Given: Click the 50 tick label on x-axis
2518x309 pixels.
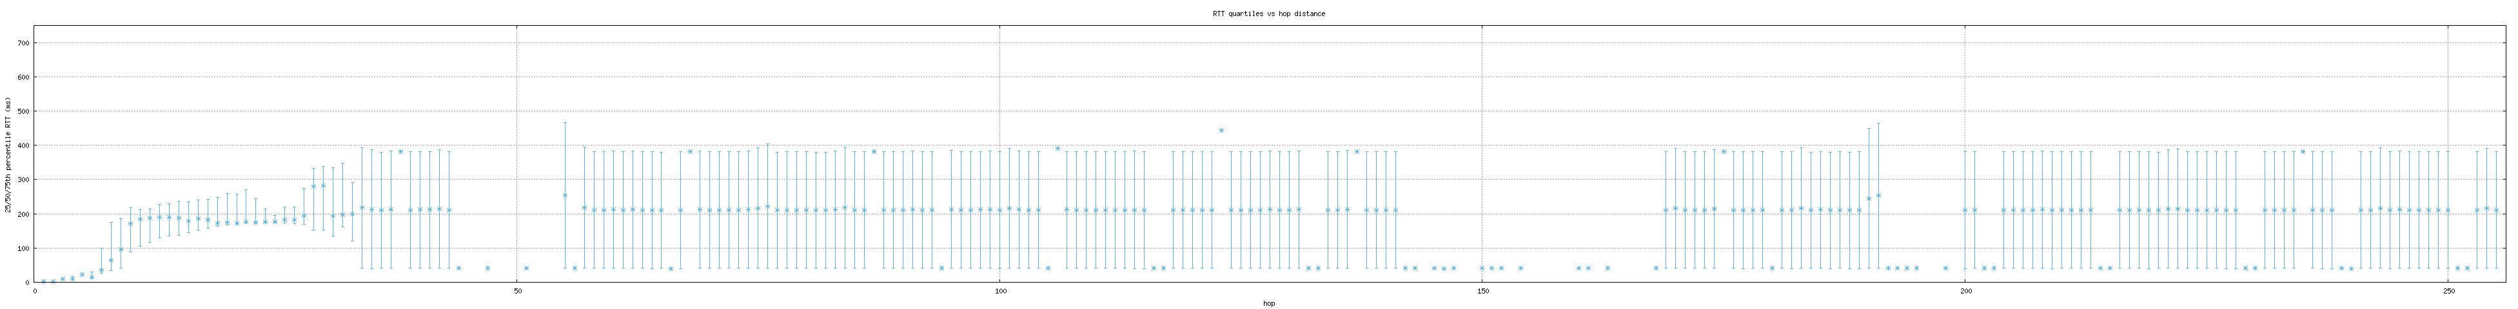Looking at the screenshot, I should tap(517, 290).
